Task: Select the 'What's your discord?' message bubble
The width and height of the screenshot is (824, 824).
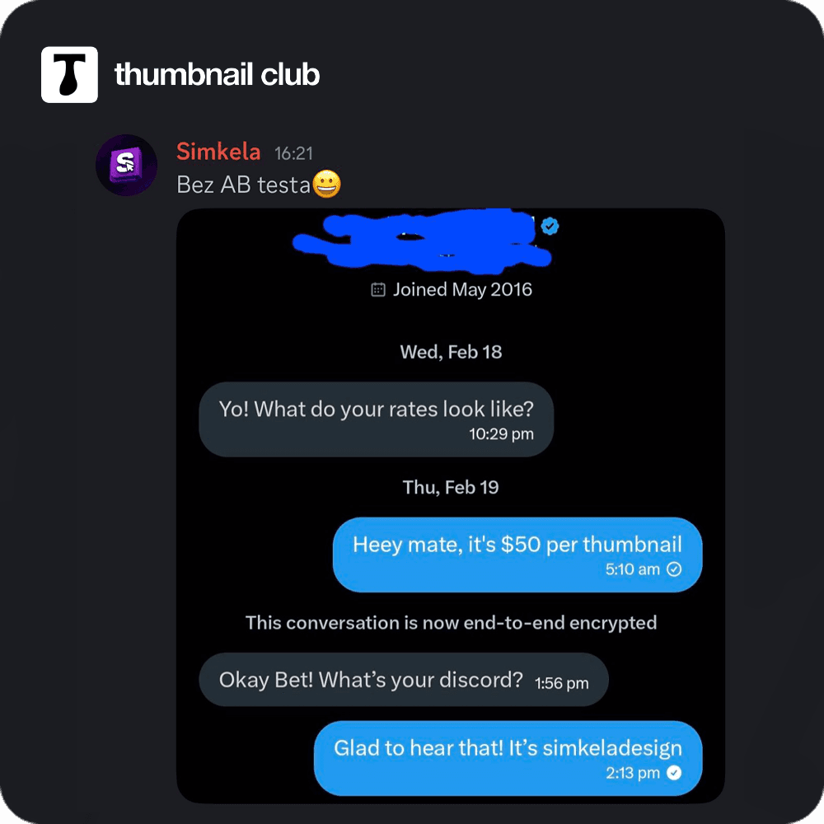Action: (404, 680)
